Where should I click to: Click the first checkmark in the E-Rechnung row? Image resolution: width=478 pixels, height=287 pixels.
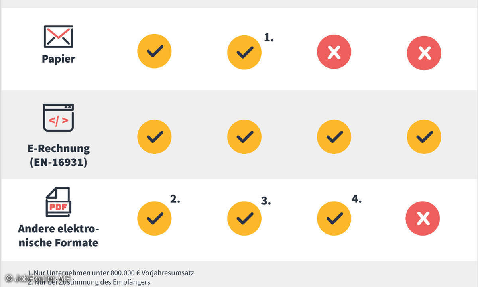tap(154, 137)
